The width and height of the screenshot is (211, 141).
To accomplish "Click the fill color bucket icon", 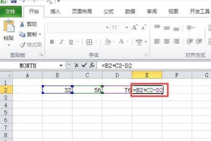I will [108, 42].
